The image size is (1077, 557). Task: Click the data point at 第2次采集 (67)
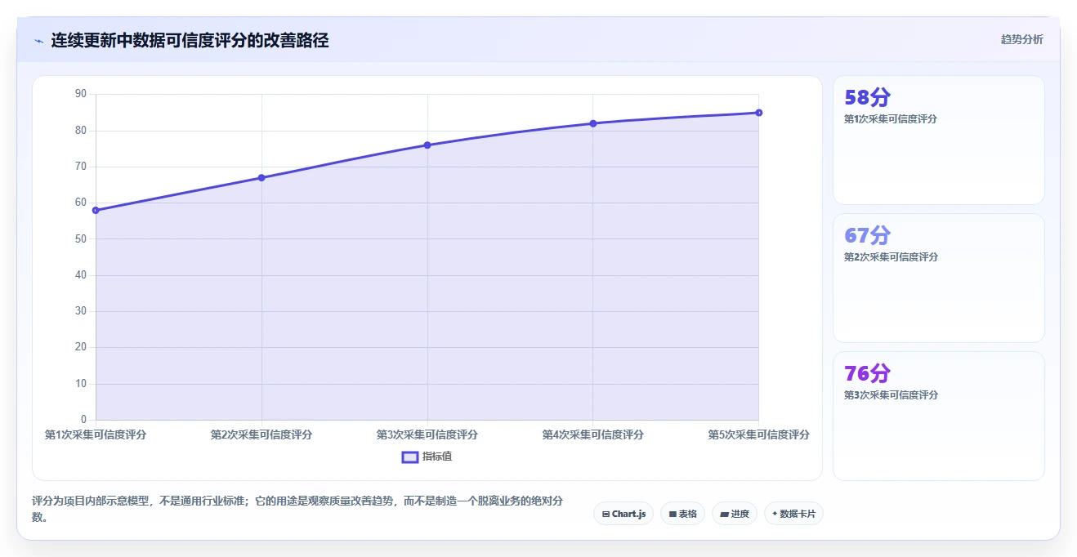pyautogui.click(x=261, y=177)
